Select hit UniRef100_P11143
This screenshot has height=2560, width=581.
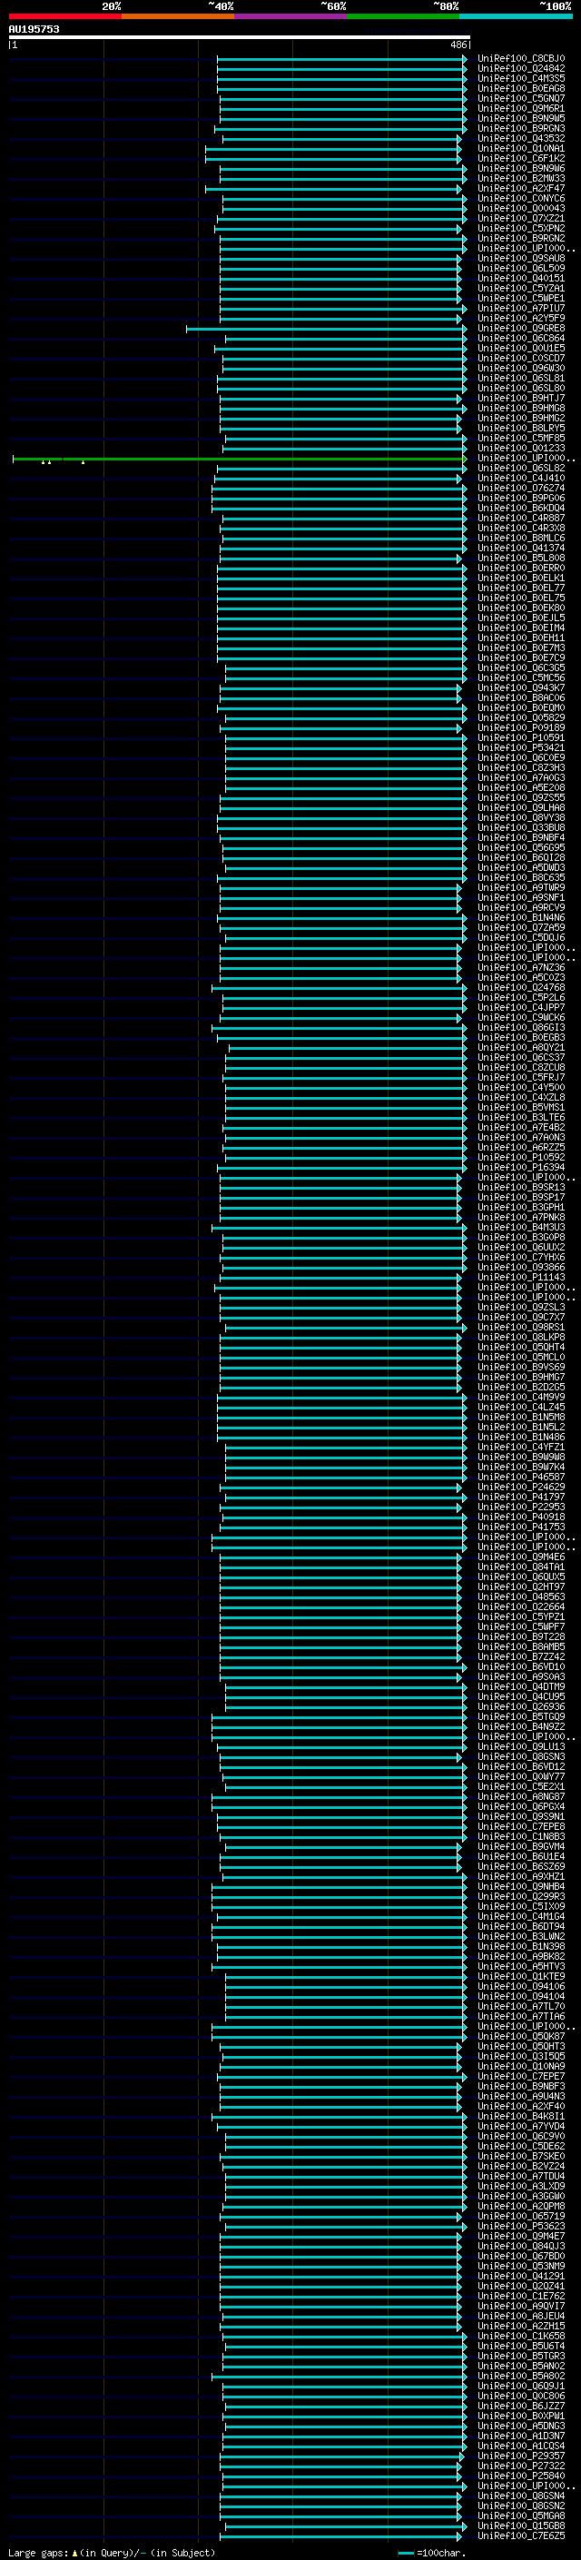521,1277
